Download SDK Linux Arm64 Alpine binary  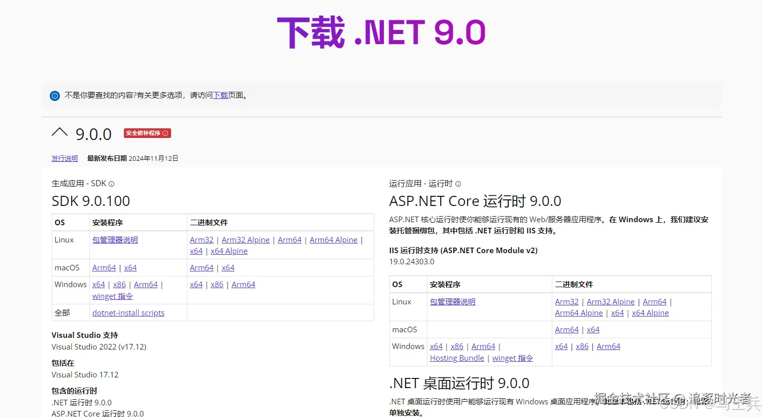coord(334,239)
